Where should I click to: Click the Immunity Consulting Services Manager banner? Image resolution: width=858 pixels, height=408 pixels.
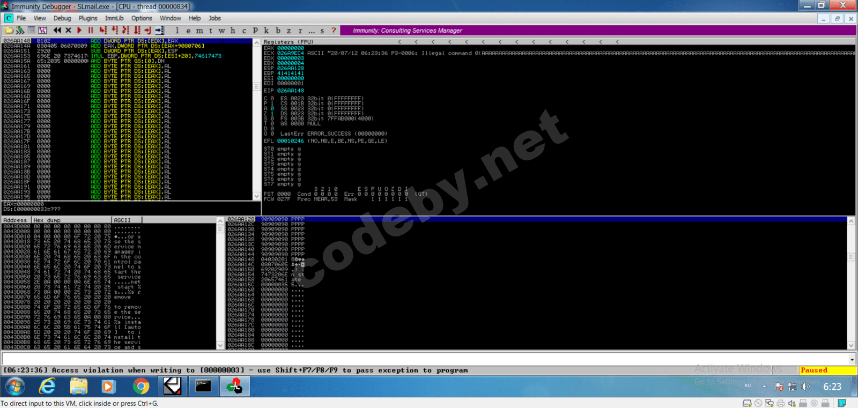[598, 31]
